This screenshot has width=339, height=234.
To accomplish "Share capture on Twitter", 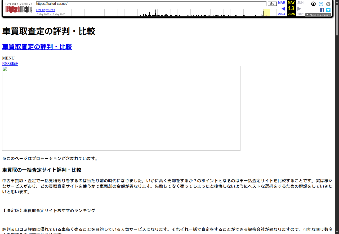I will (x=328, y=10).
